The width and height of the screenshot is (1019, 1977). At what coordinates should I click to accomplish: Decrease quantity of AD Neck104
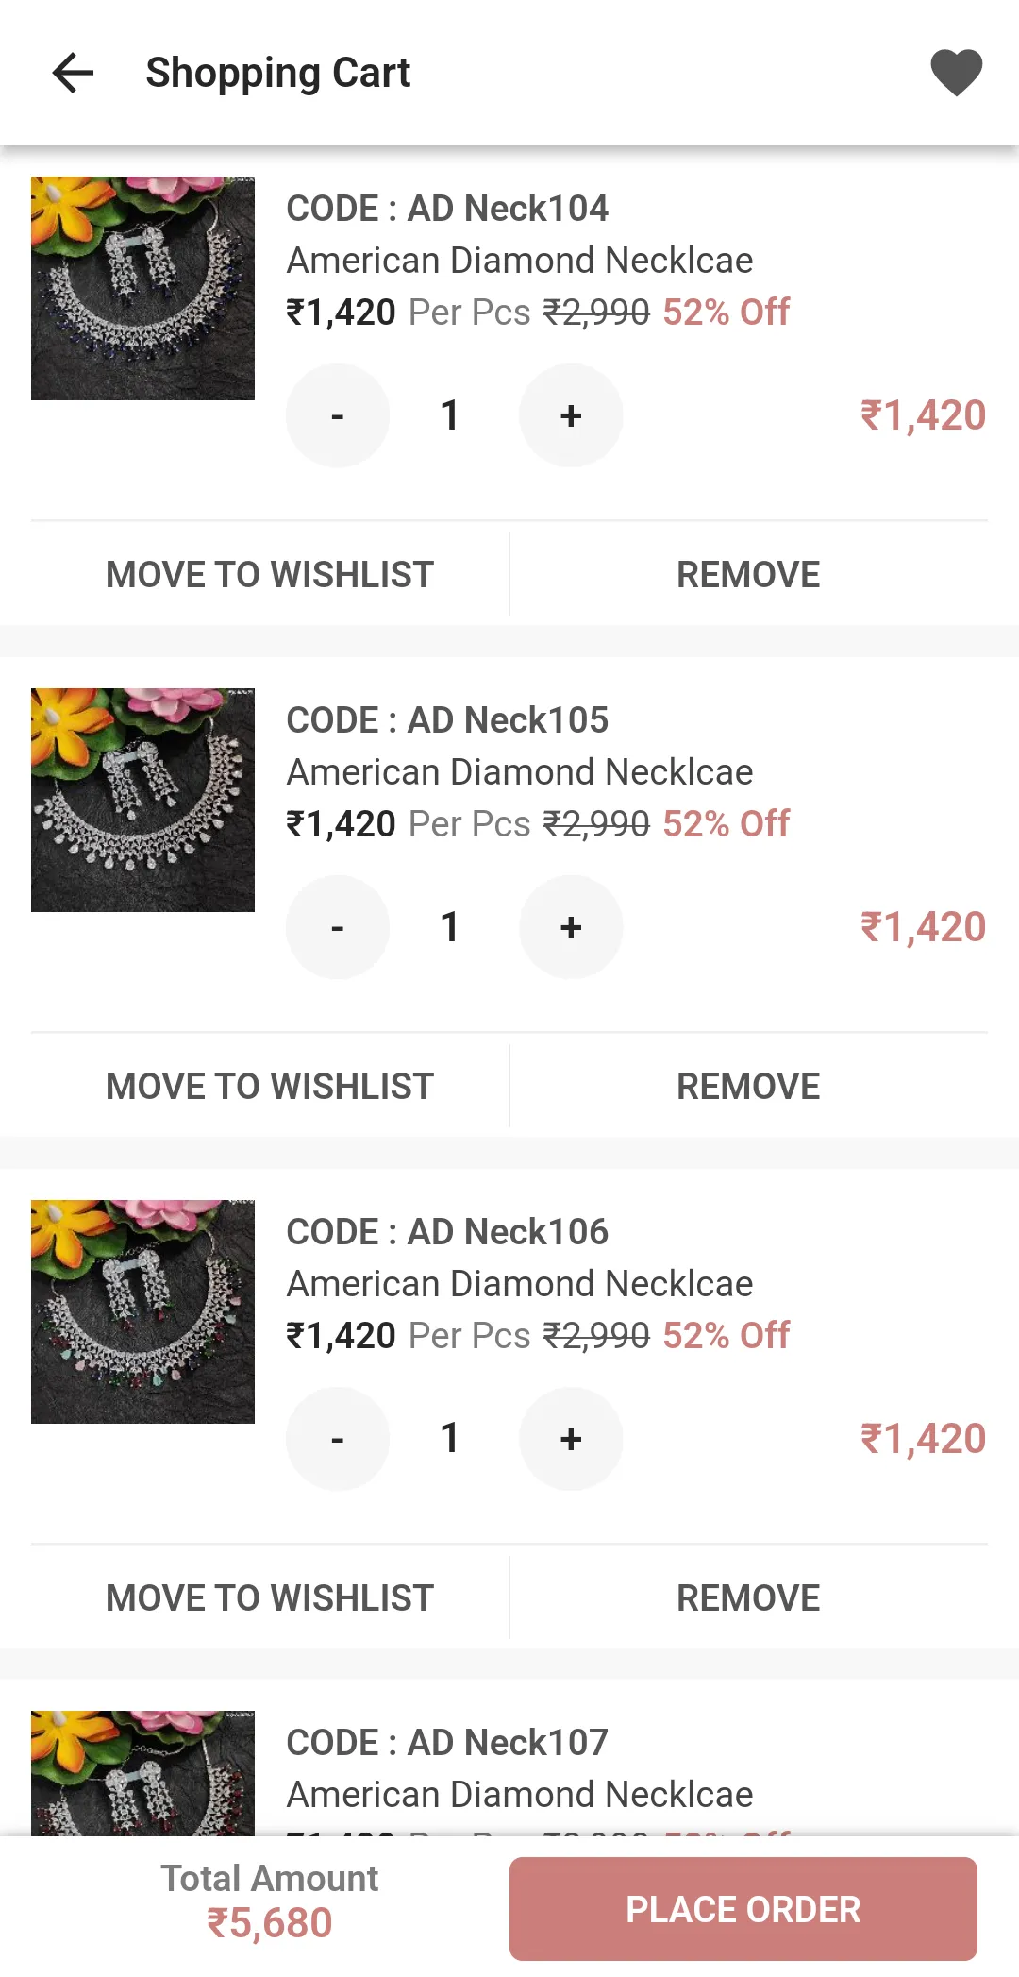[x=338, y=415]
